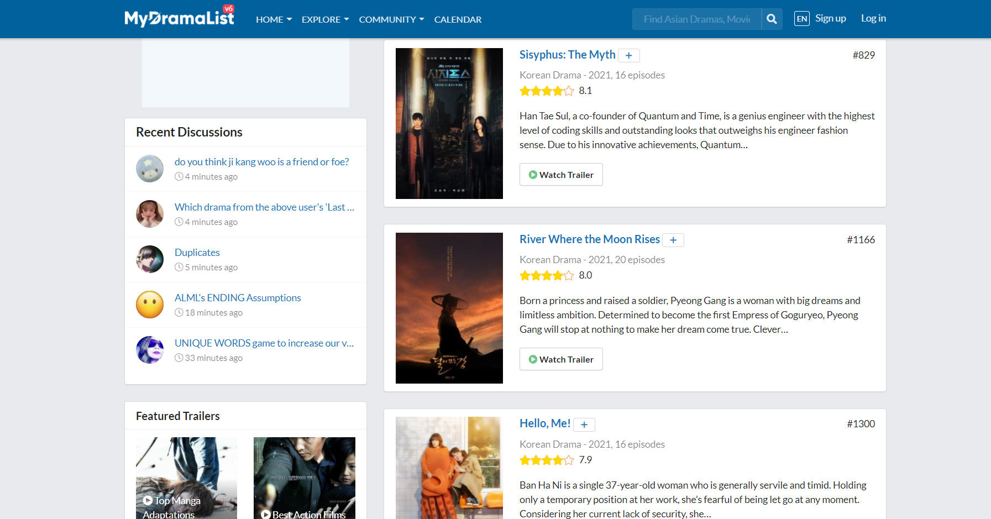Open the EN language selector
This screenshot has height=519, width=991.
coord(801,19)
